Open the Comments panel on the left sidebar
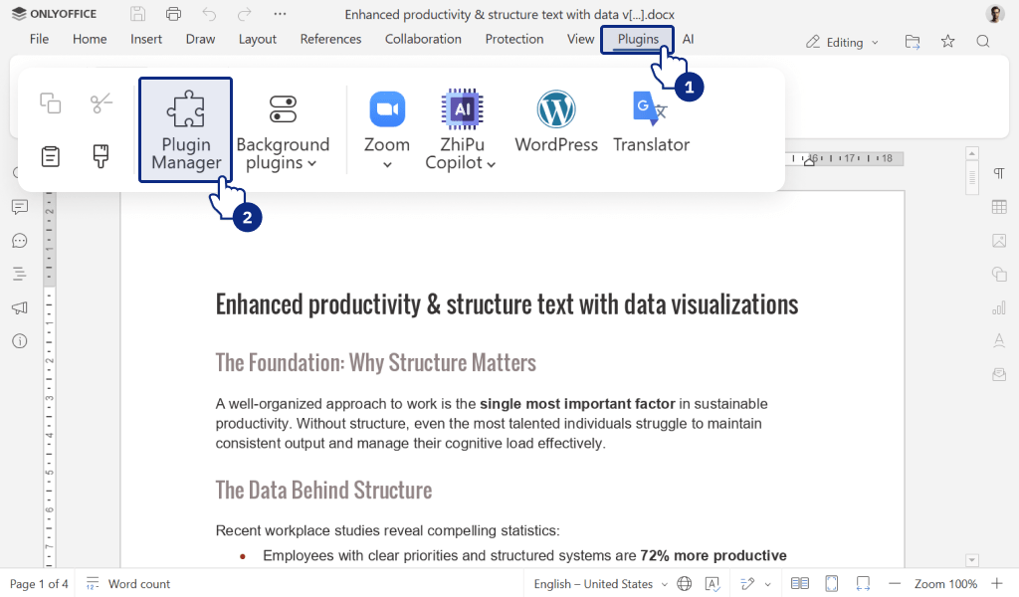The image size is (1019, 597). pos(21,207)
